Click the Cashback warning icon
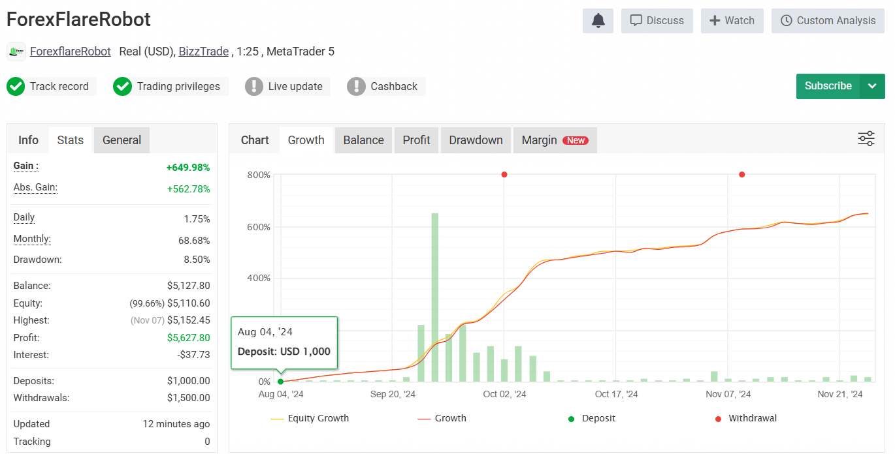Viewport: 895px width, 454px height. (x=357, y=86)
